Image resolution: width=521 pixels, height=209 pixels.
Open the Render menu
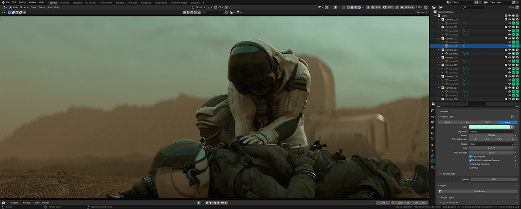coord(23,2)
